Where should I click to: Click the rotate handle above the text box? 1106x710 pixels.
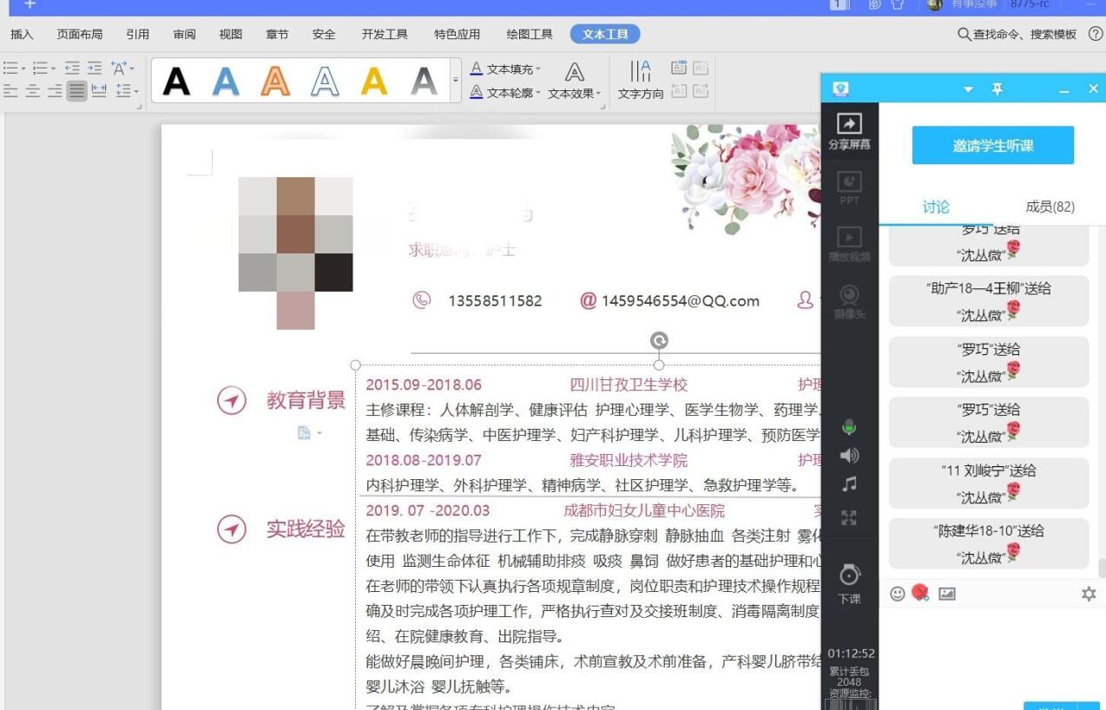point(659,341)
